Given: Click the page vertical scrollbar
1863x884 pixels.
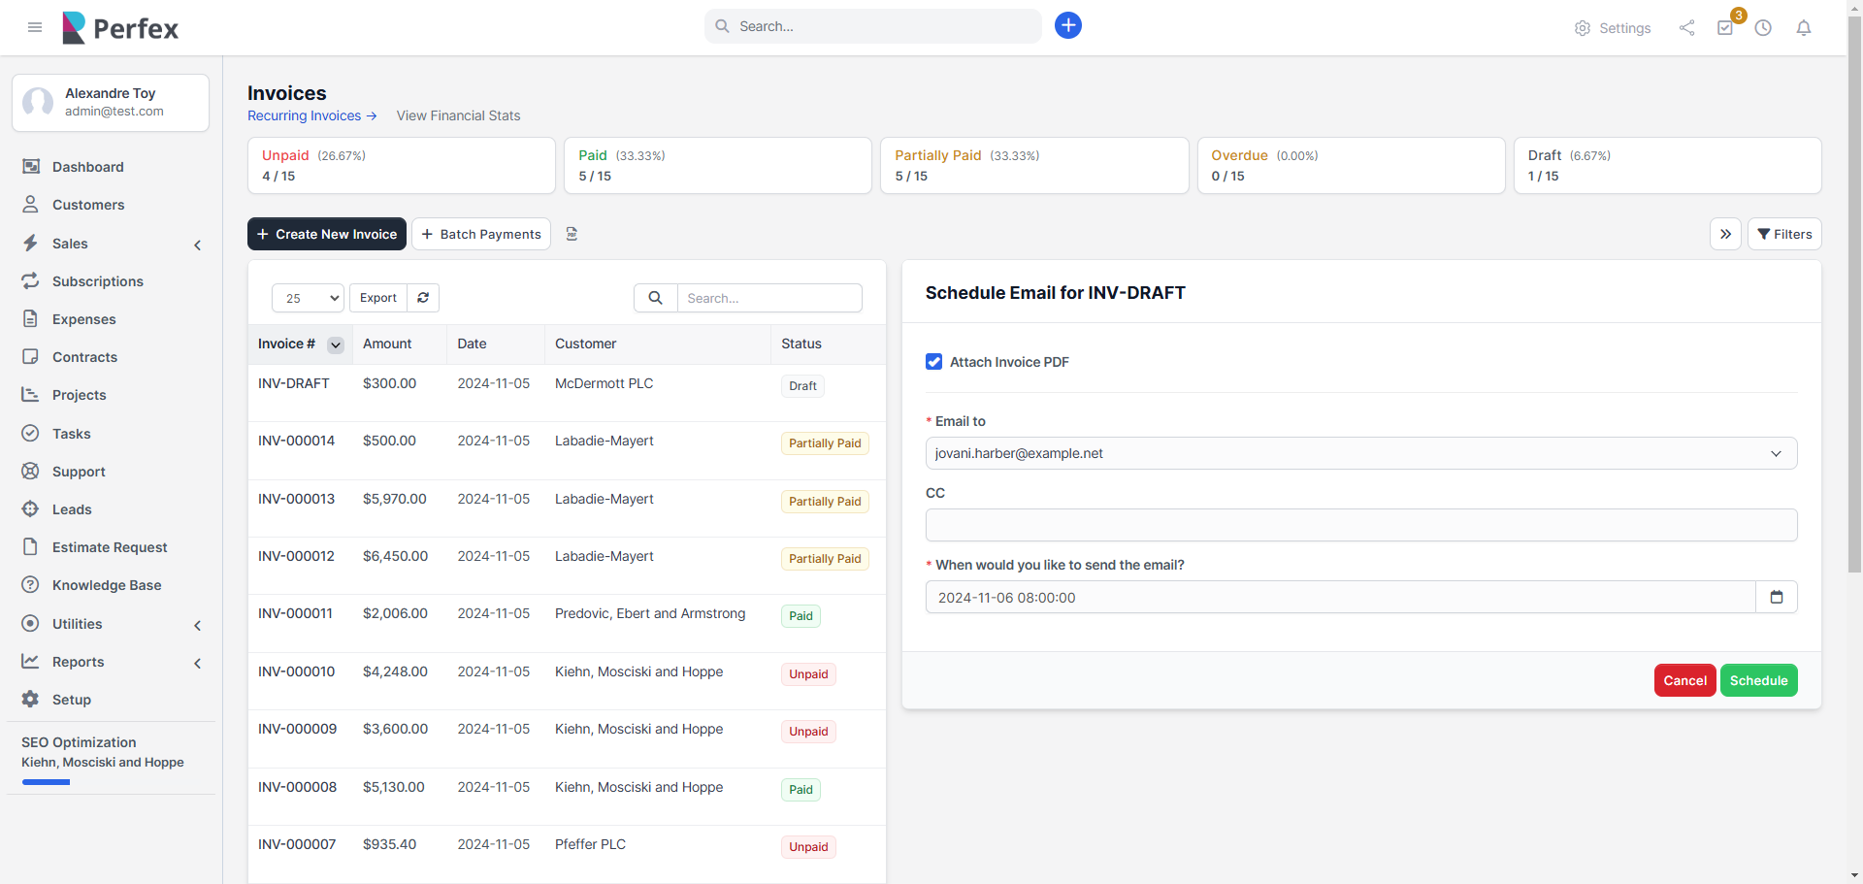Looking at the screenshot, I should click(x=1854, y=291).
